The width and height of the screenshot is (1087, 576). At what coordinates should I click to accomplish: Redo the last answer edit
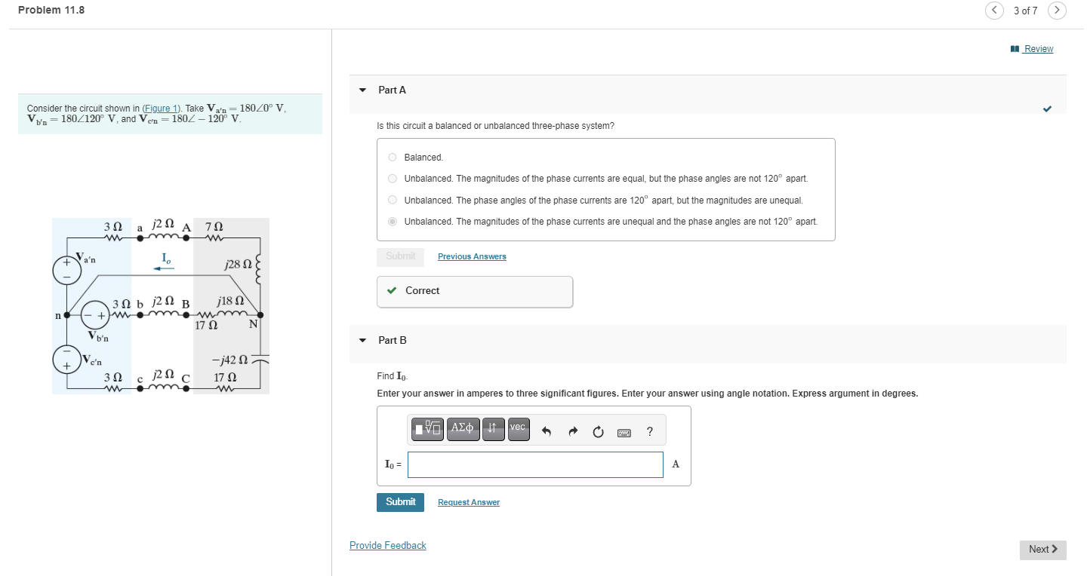click(572, 430)
